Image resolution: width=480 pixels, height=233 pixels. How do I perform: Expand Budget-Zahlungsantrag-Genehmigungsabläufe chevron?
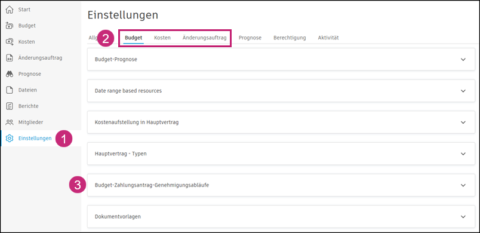tap(463, 185)
